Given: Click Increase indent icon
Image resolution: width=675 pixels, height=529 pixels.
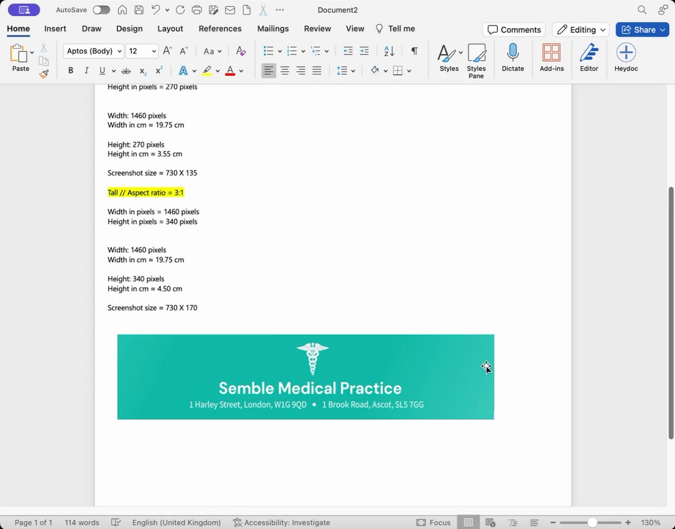Looking at the screenshot, I should [x=364, y=51].
